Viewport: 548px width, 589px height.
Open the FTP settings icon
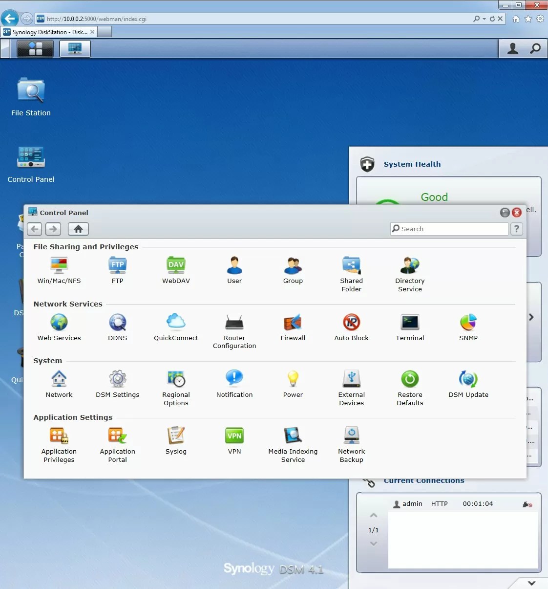pos(118,270)
